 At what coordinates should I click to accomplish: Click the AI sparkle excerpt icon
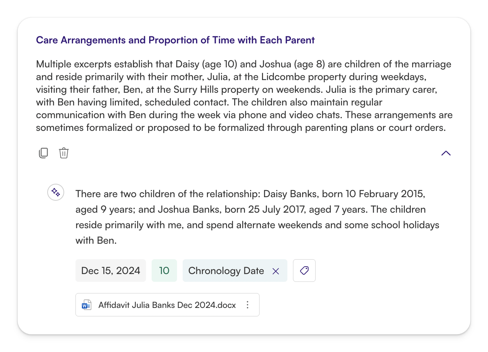[x=56, y=192]
